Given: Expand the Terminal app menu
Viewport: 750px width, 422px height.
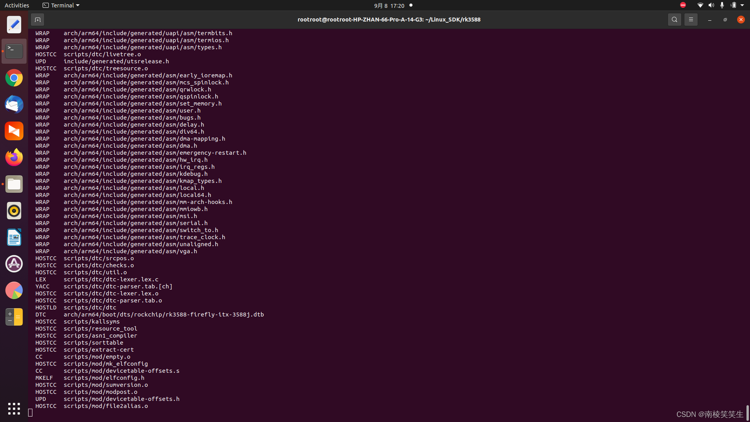Looking at the screenshot, I should click(61, 5).
